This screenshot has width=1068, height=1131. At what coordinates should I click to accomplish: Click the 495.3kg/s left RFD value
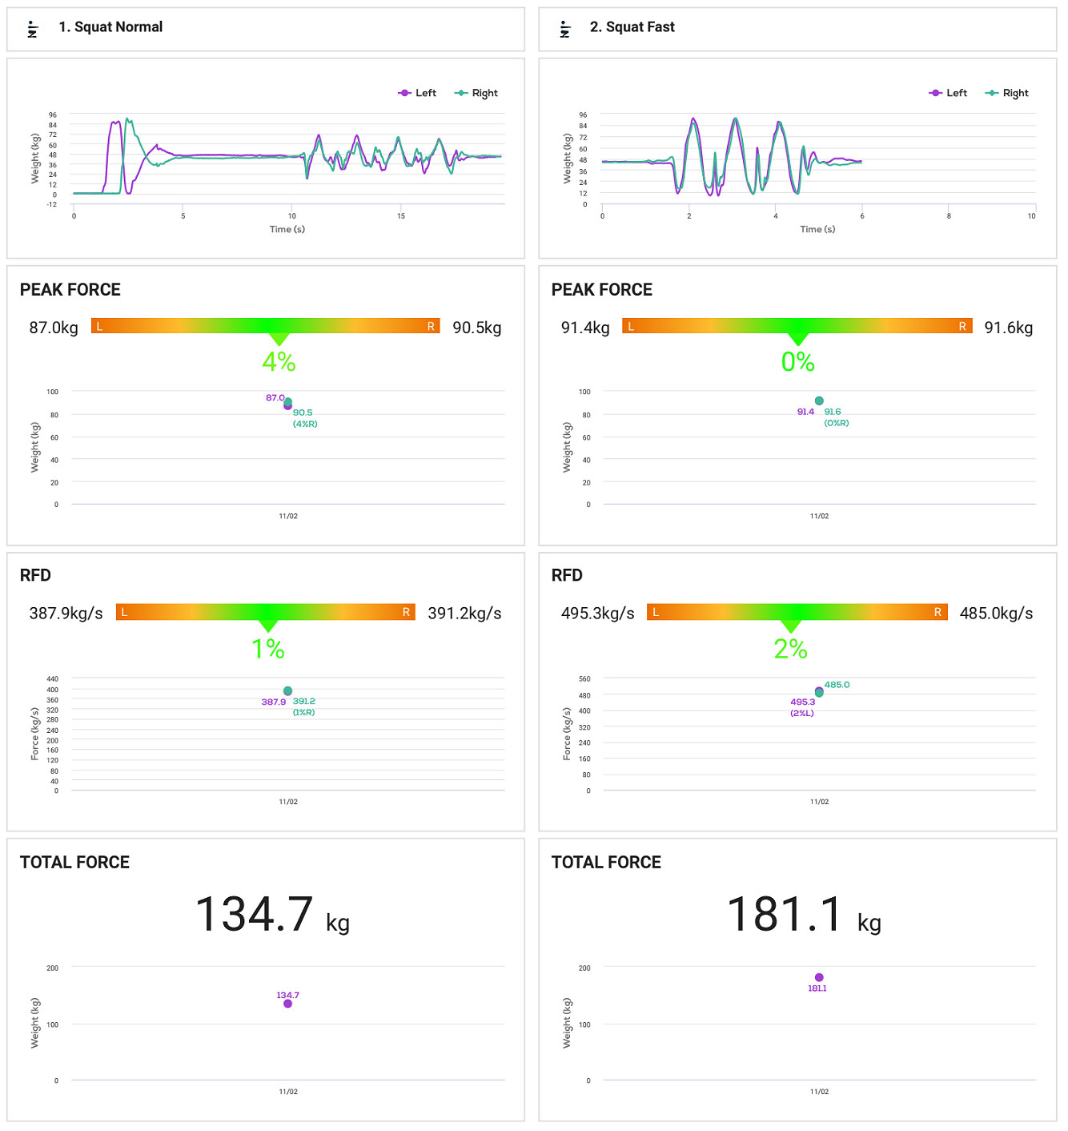pyautogui.click(x=598, y=614)
